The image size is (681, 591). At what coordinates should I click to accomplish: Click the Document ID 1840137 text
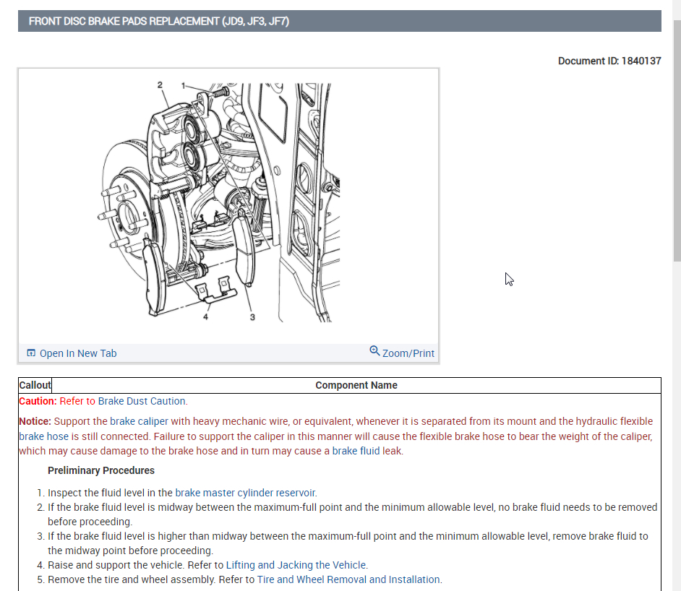click(x=609, y=61)
